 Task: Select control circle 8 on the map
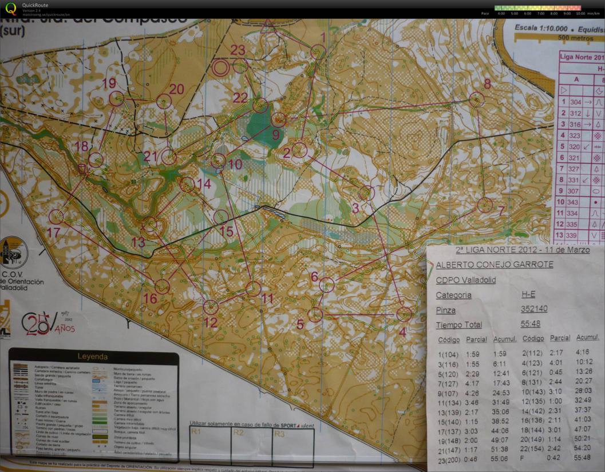477,99
